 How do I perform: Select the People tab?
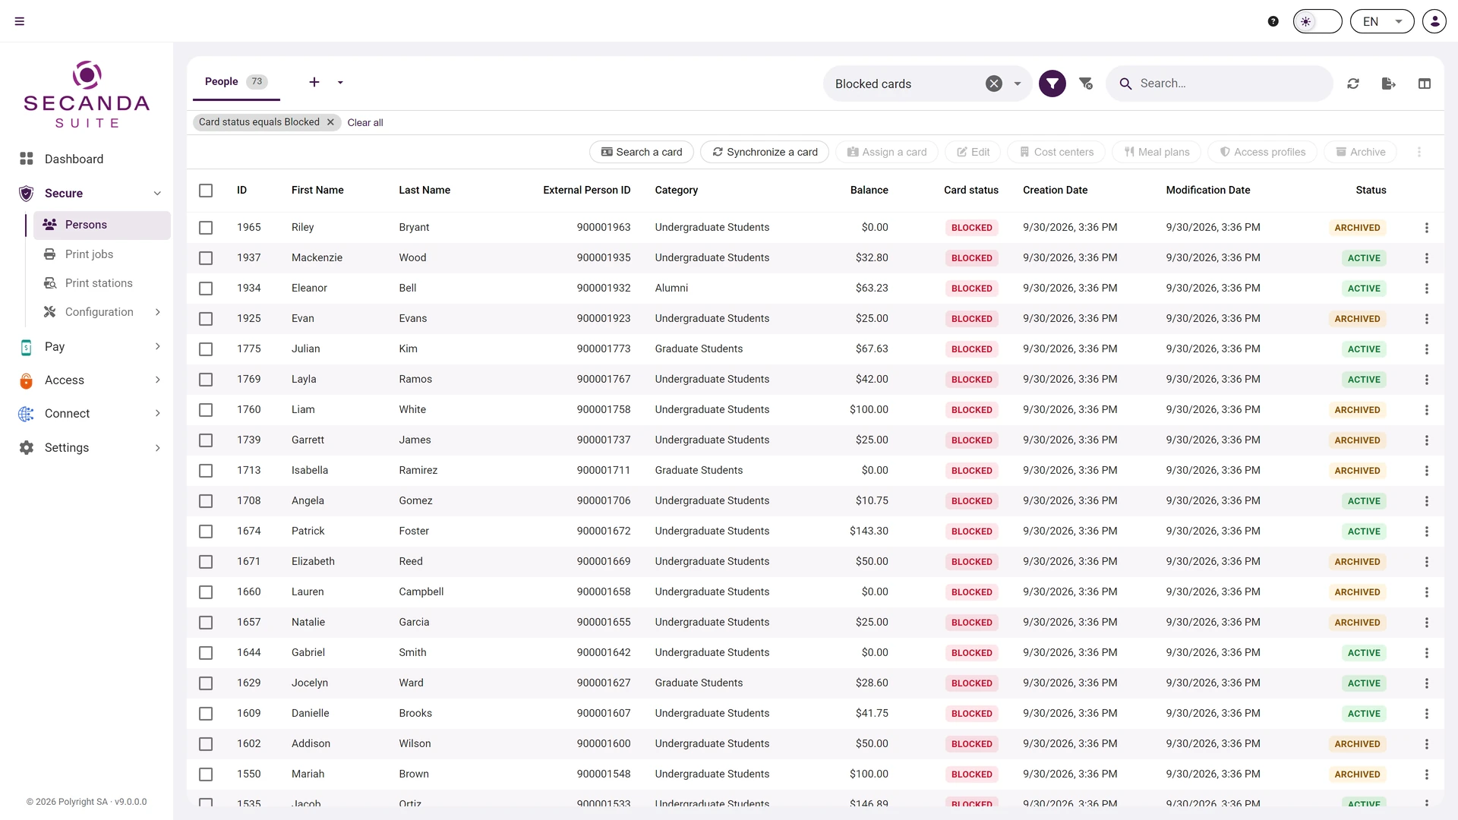(x=236, y=82)
